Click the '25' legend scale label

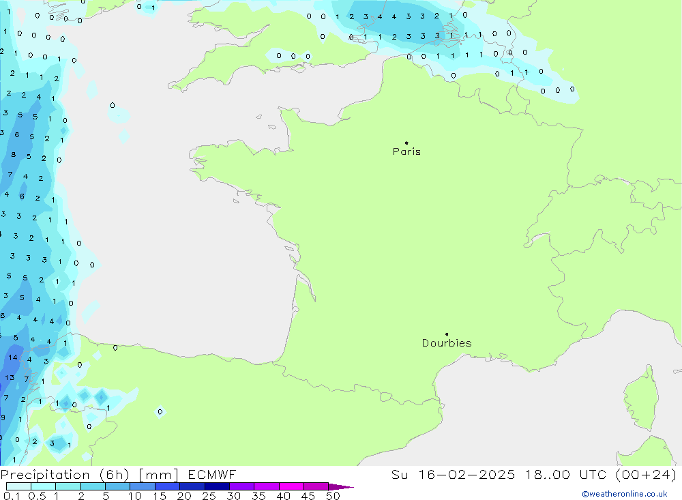pyautogui.click(x=209, y=496)
